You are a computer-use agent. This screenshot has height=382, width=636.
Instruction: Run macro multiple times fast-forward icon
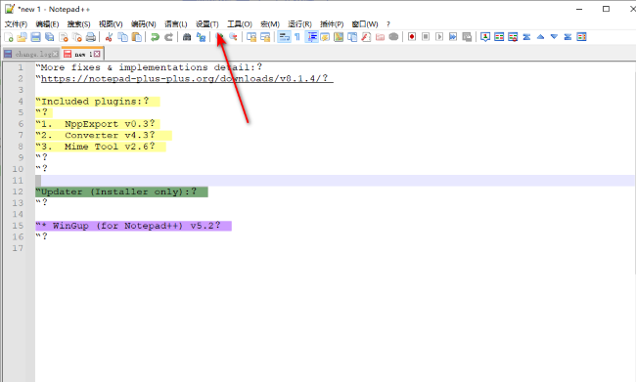click(x=453, y=37)
